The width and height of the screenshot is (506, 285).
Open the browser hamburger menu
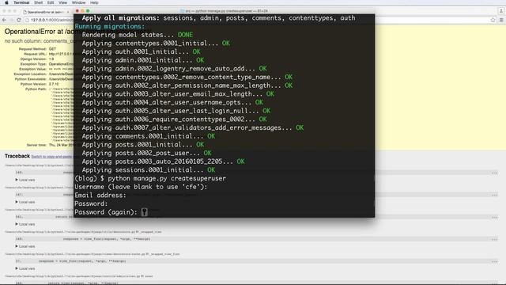[x=501, y=20]
